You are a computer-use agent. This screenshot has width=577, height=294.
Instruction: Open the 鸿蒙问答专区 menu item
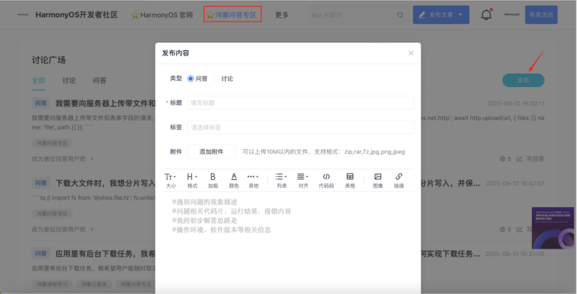pyautogui.click(x=233, y=15)
